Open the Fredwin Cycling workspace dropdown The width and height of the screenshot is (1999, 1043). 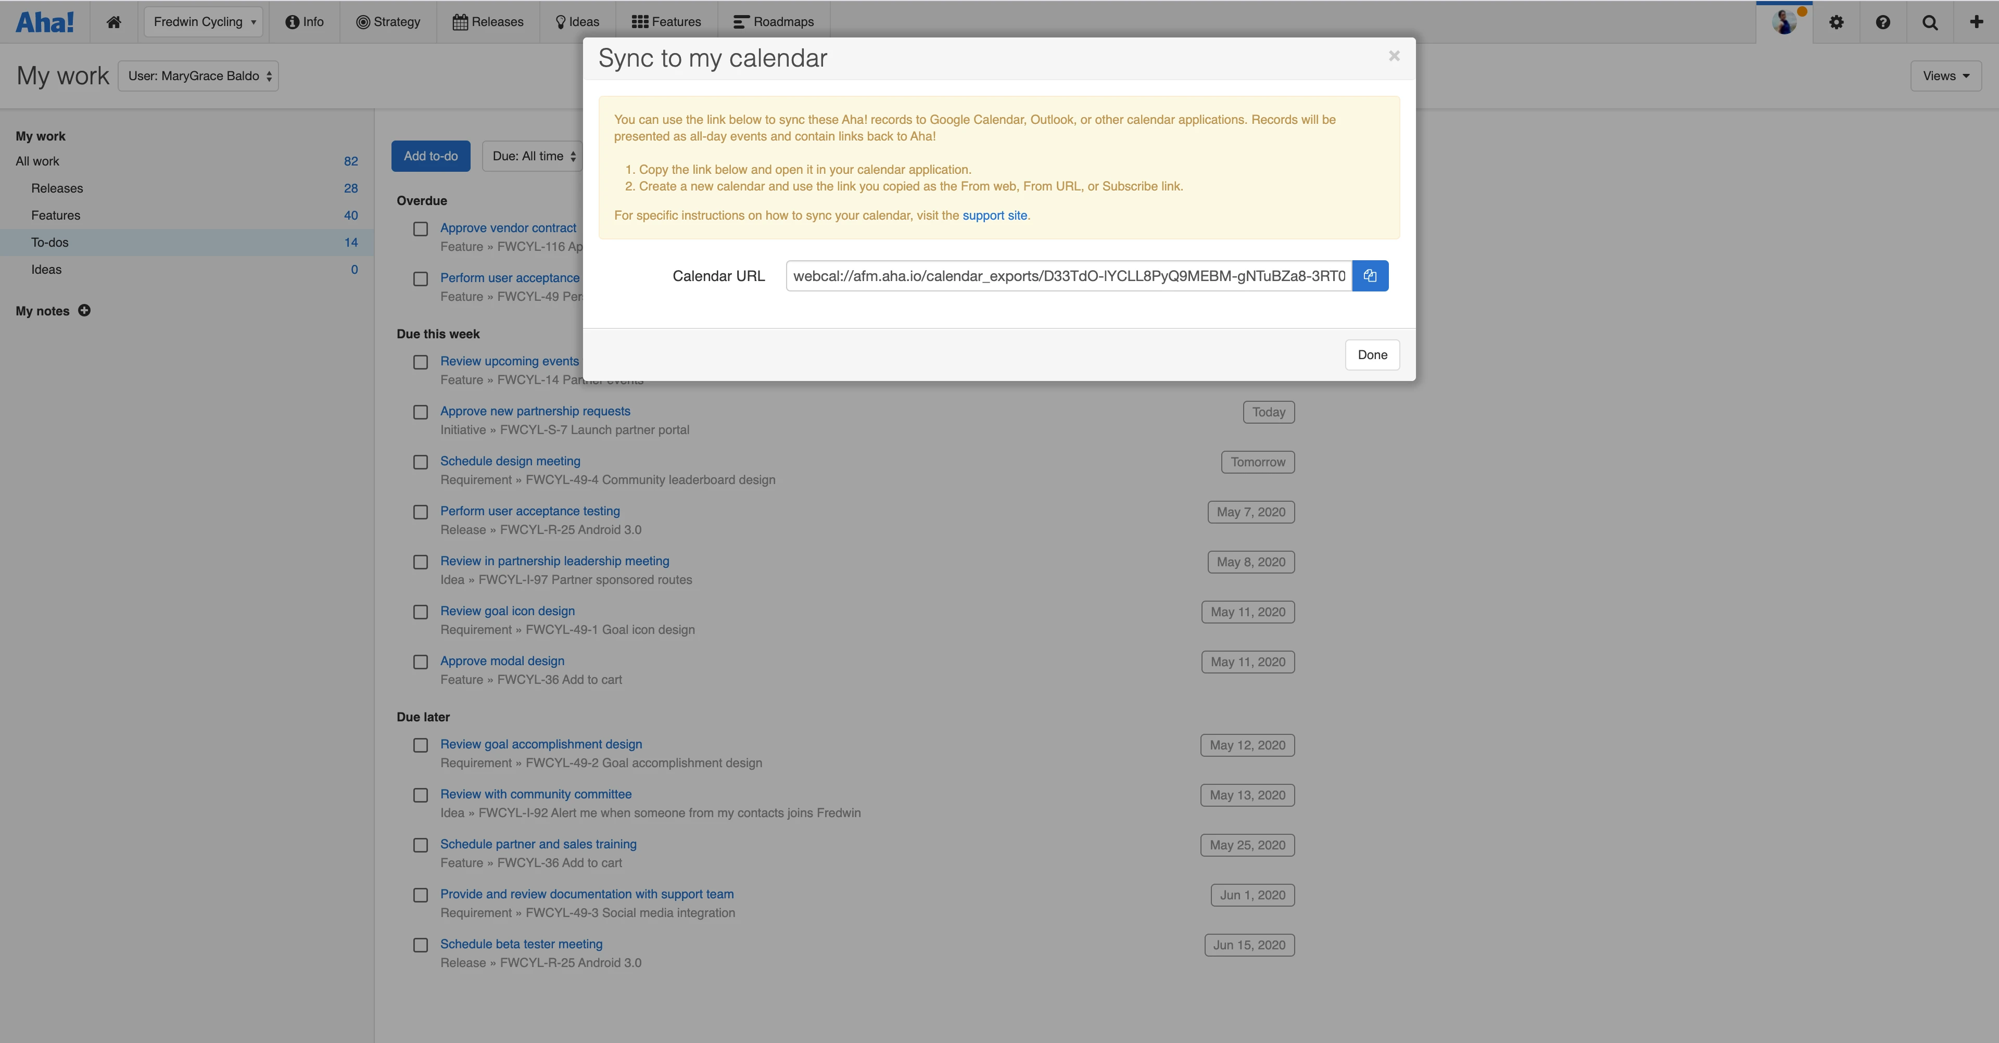coord(204,21)
